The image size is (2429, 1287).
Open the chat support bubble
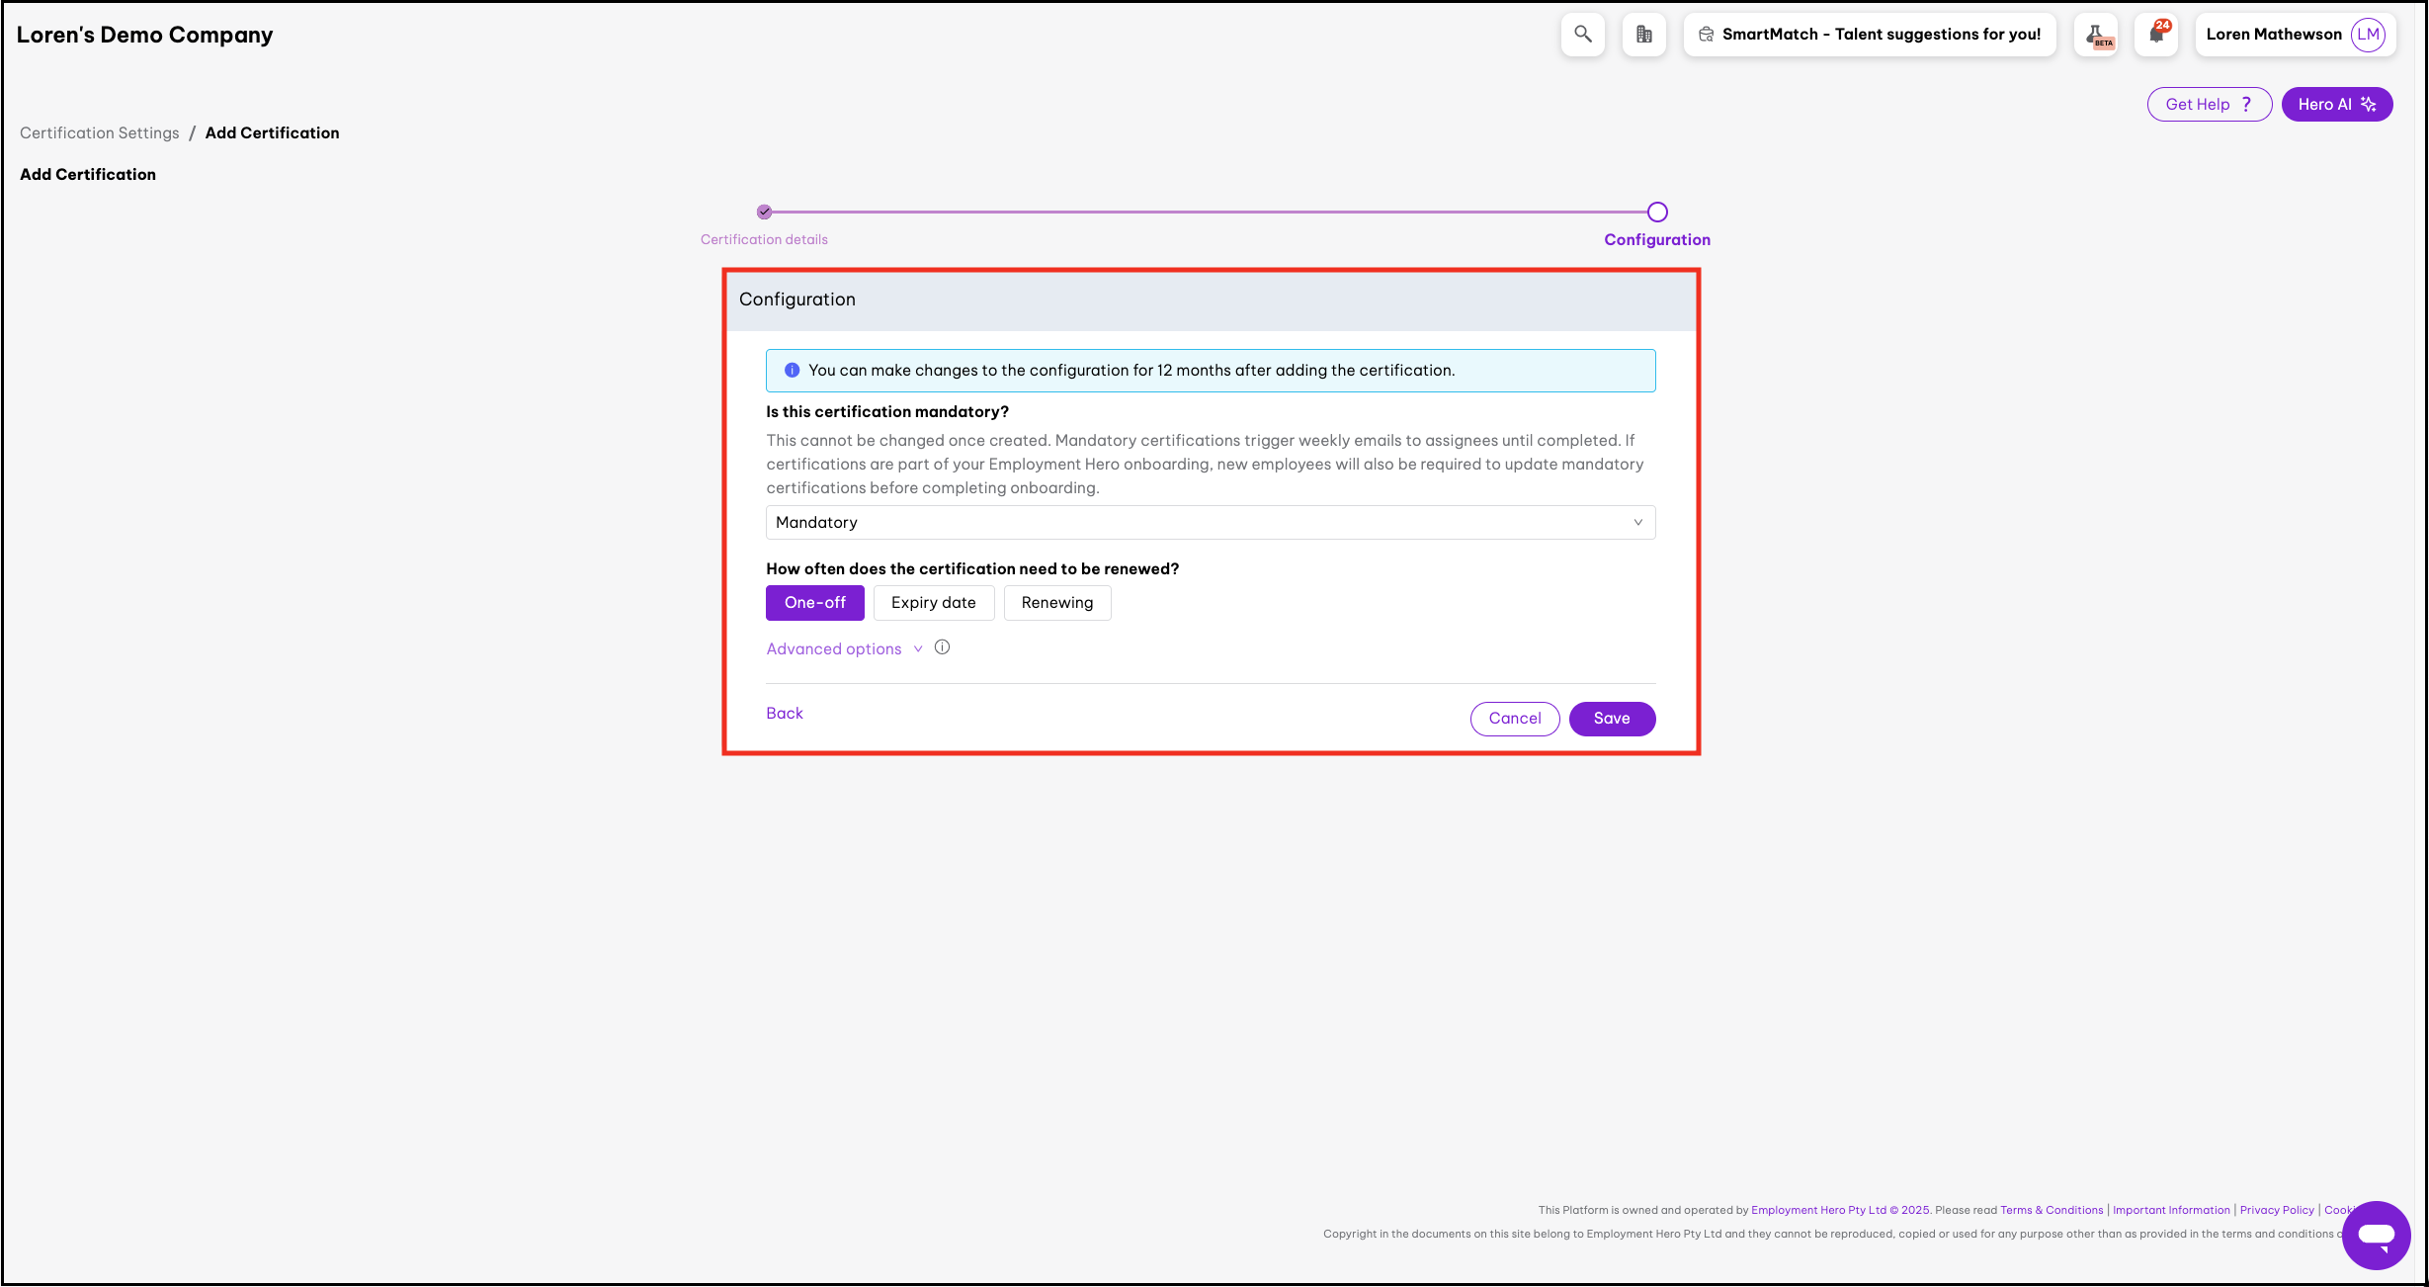[x=2376, y=1235]
